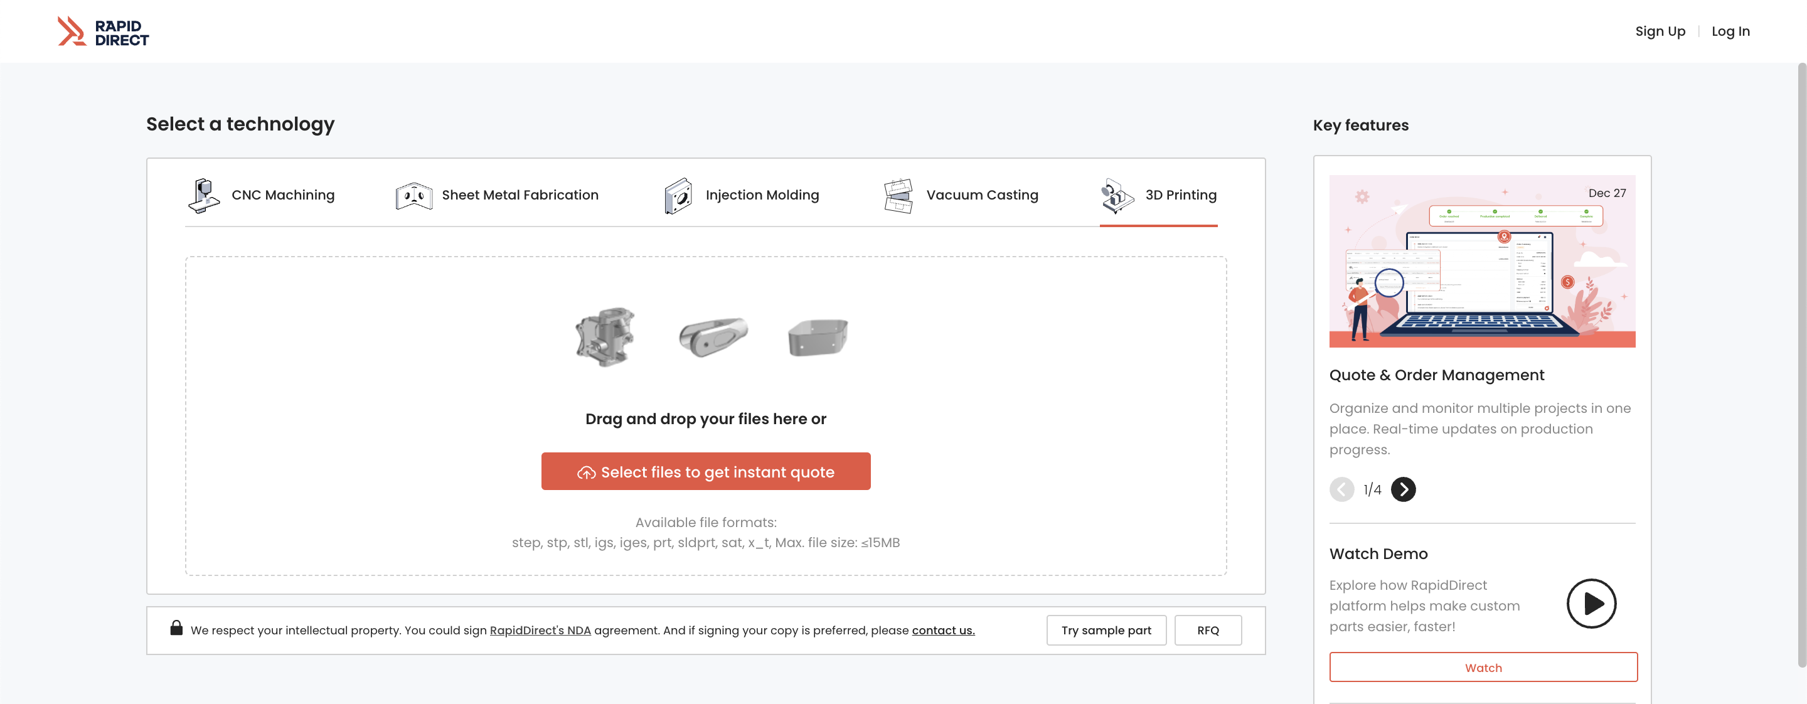The height and width of the screenshot is (704, 1807).
Task: Click the Quote & Order Management illustration
Action: point(1481,261)
